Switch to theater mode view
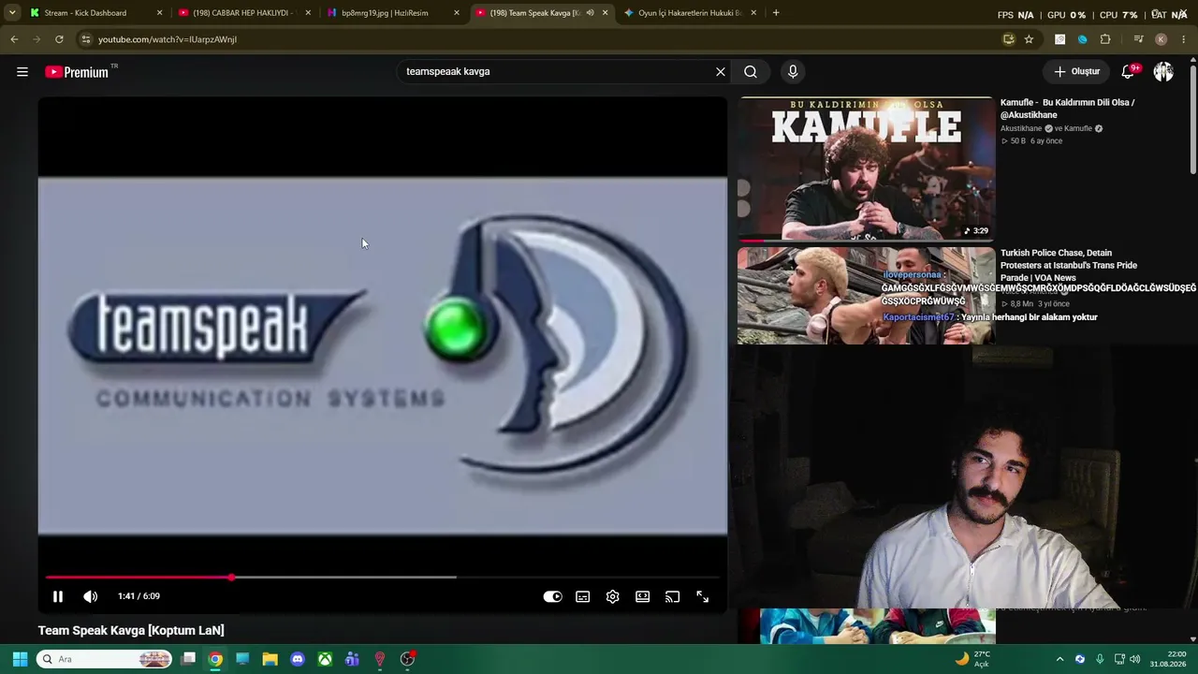This screenshot has width=1198, height=674. [x=642, y=596]
